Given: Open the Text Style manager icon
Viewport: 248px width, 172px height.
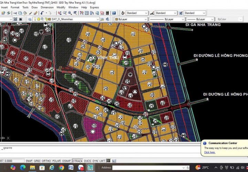Looking at the screenshot, I should [123, 13].
